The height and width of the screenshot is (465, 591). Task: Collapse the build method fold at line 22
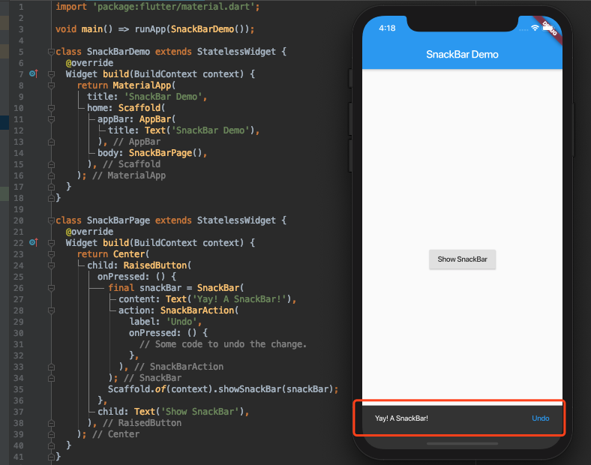point(51,243)
